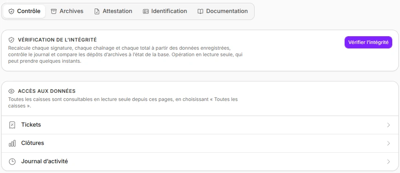
Task: Open the Clôtures data page
Action: click(x=200, y=143)
